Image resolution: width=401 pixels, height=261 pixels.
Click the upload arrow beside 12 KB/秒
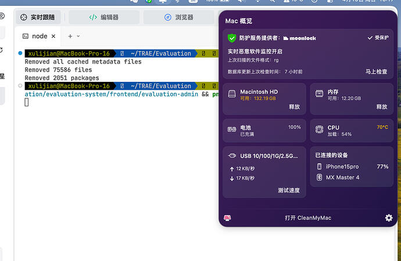[232, 169]
